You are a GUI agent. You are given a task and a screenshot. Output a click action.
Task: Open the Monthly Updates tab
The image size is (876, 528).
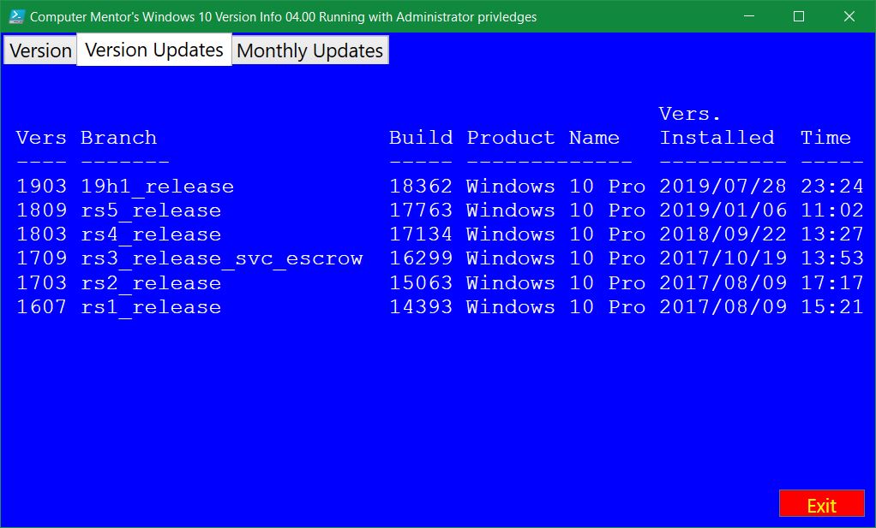309,50
